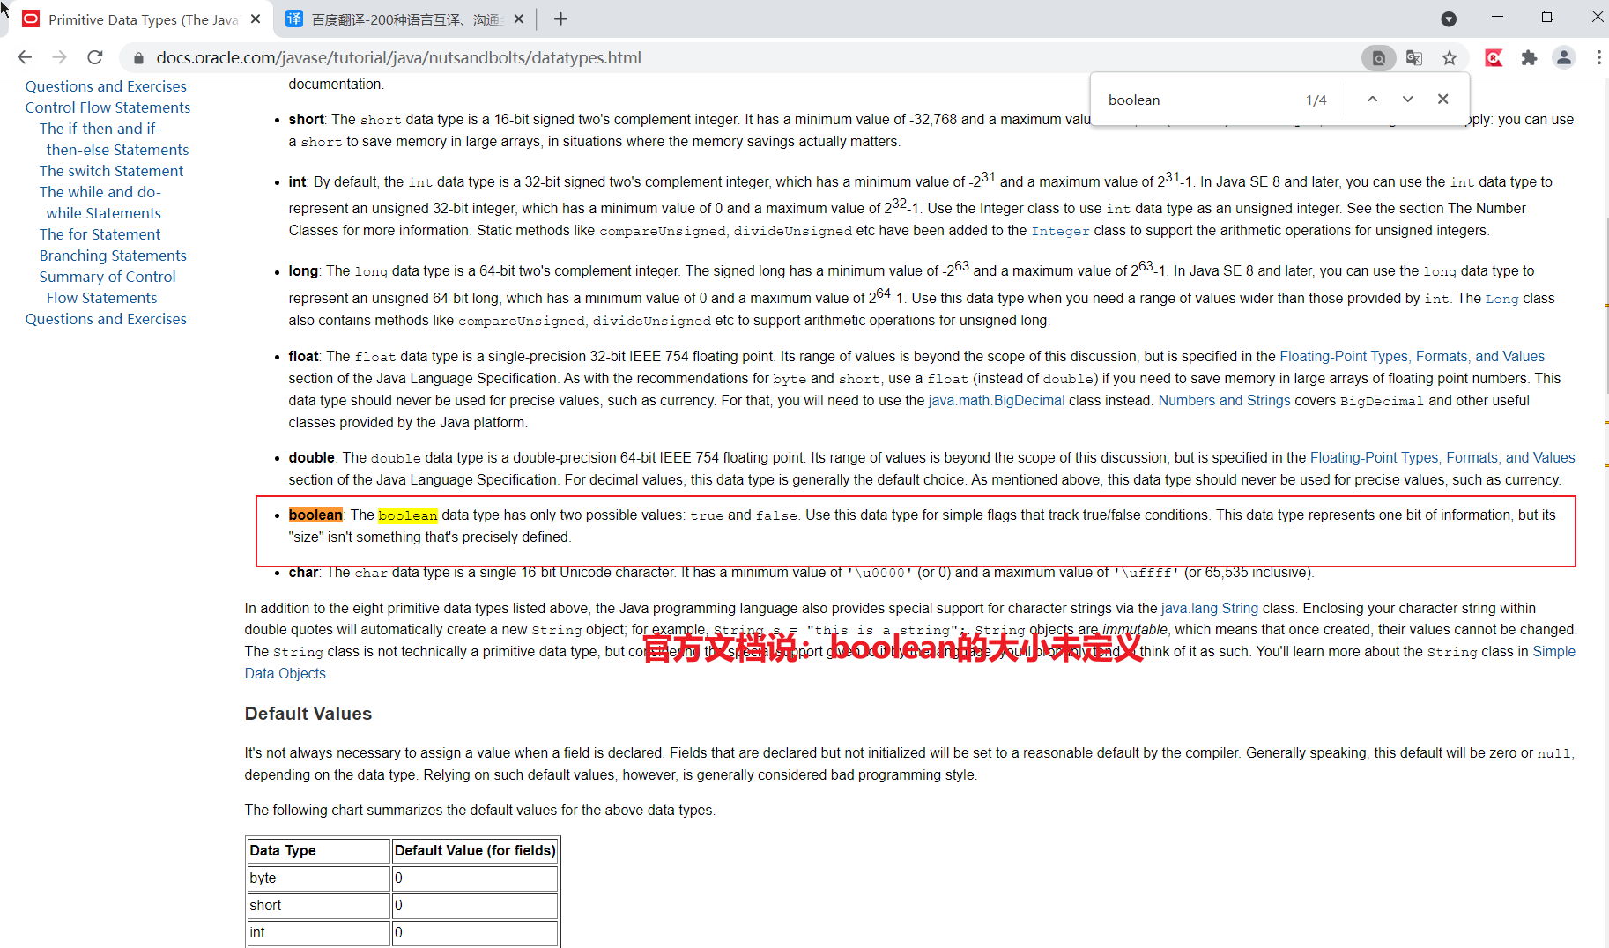Click the Integer class code link
1609x948 pixels.
[1060, 231]
